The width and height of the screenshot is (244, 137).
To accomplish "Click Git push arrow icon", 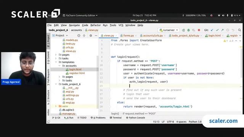I will [222, 30].
